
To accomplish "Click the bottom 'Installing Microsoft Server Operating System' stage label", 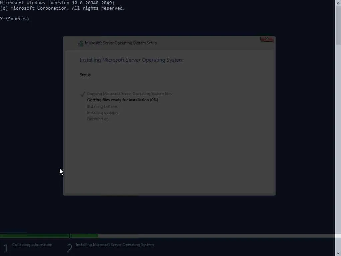I will click(x=115, y=245).
